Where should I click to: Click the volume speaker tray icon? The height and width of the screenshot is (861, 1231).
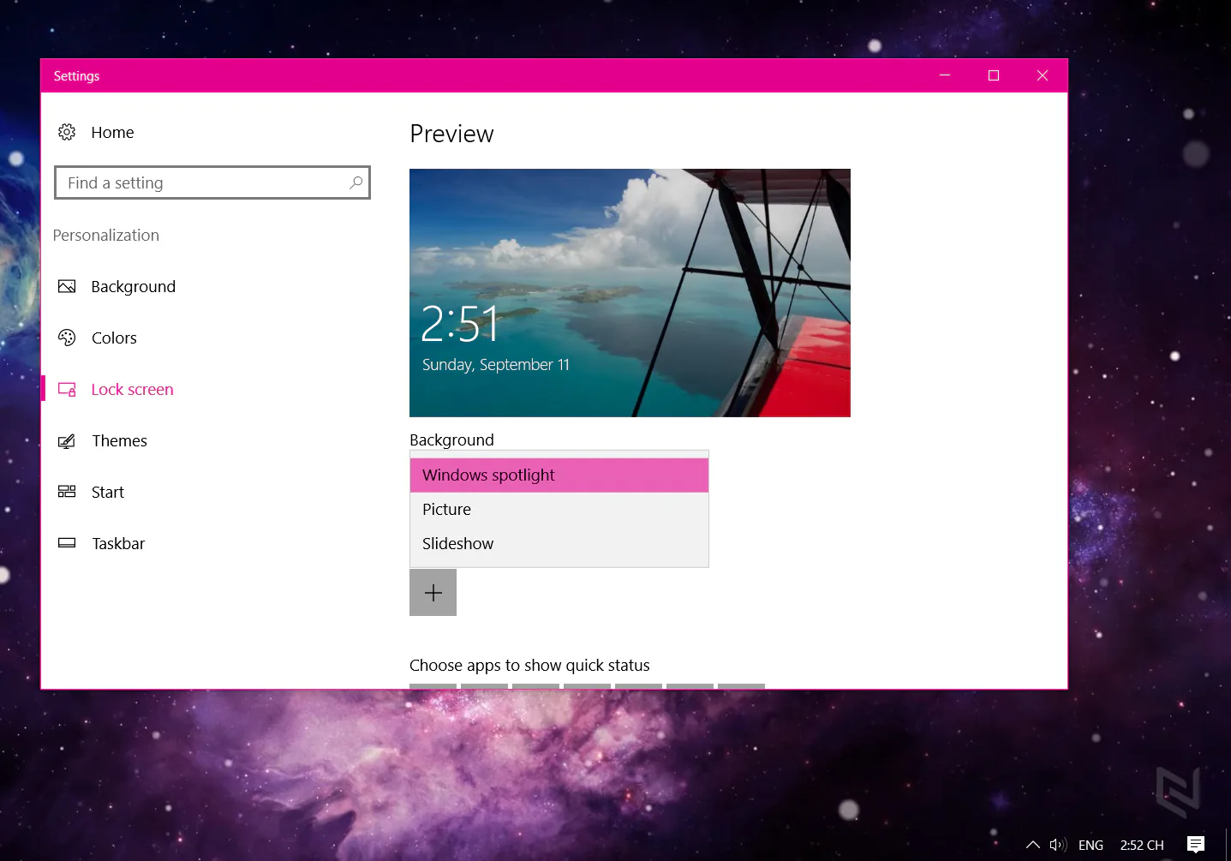1058,845
